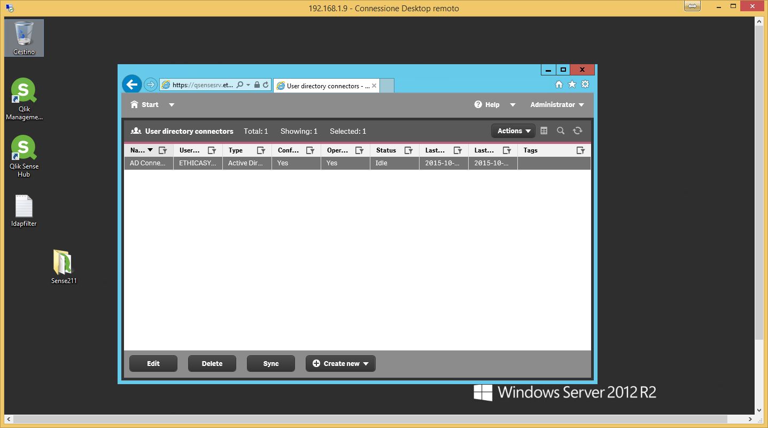
Task: Click the address bar page refresh icon
Action: point(266,85)
